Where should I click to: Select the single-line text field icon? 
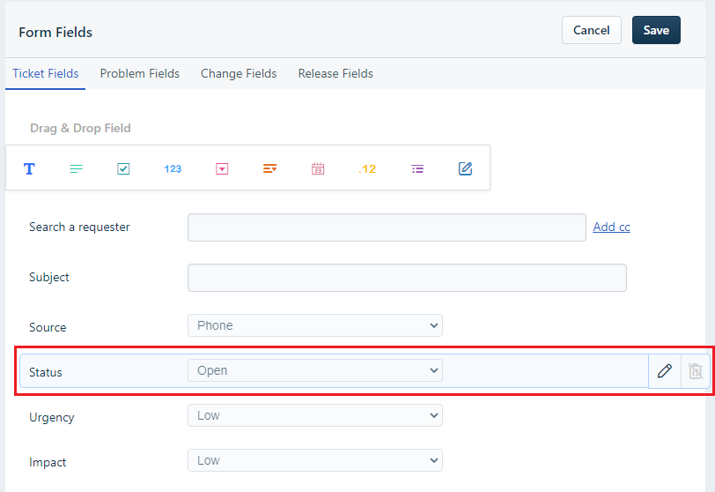click(x=29, y=169)
